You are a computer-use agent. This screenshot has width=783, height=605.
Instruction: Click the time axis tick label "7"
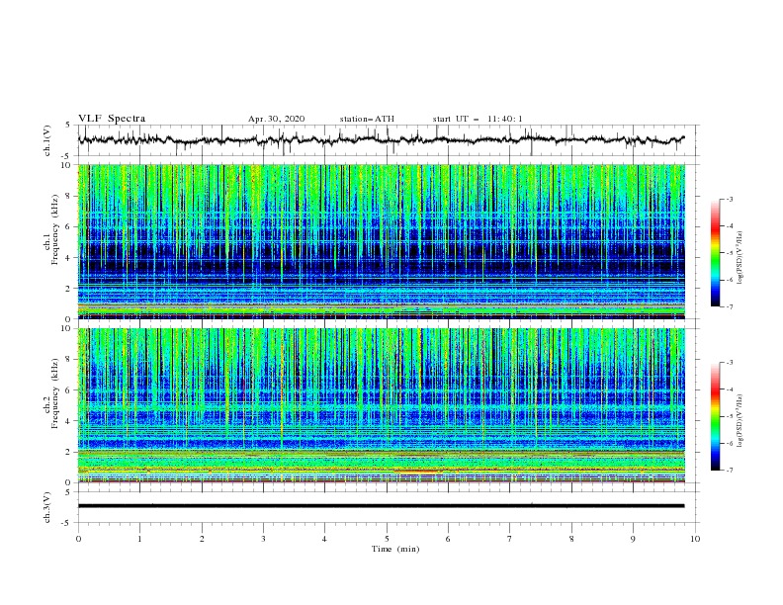point(510,539)
